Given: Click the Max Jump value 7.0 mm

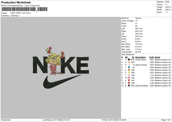Looking at the screenshot, I should 138,49.
